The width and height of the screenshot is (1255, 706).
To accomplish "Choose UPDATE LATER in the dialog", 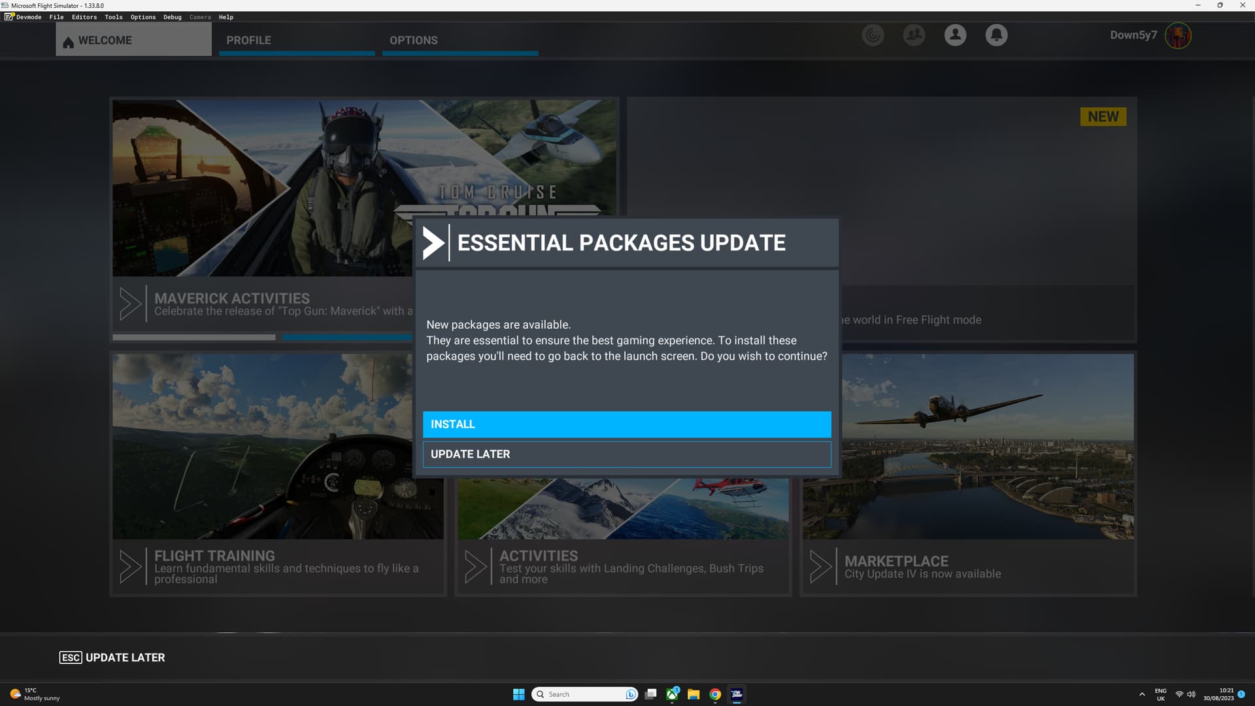I will [627, 454].
